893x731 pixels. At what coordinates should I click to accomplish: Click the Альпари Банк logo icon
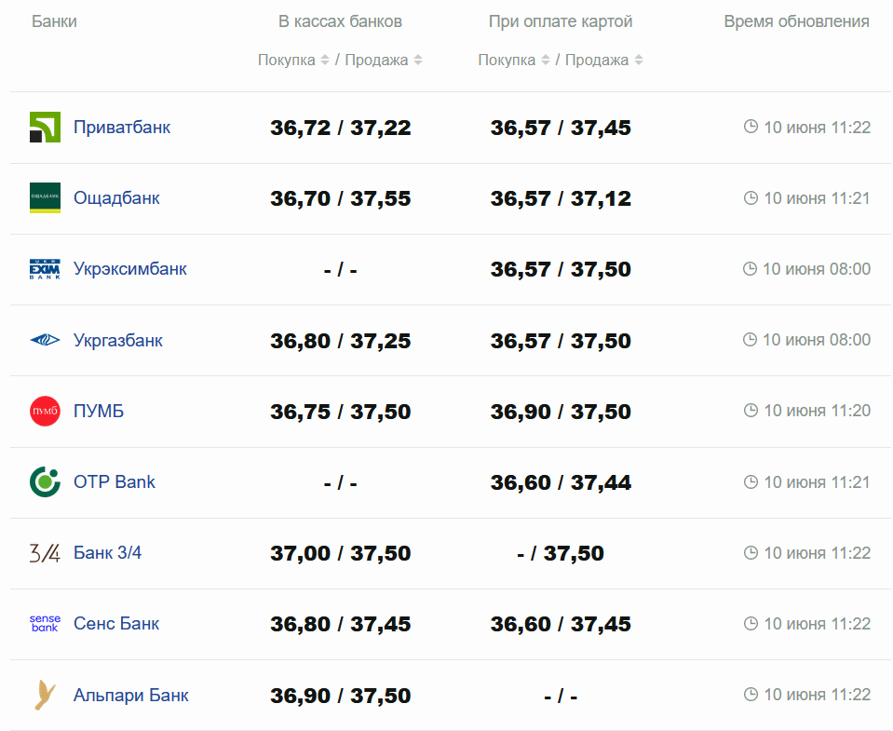tap(45, 695)
